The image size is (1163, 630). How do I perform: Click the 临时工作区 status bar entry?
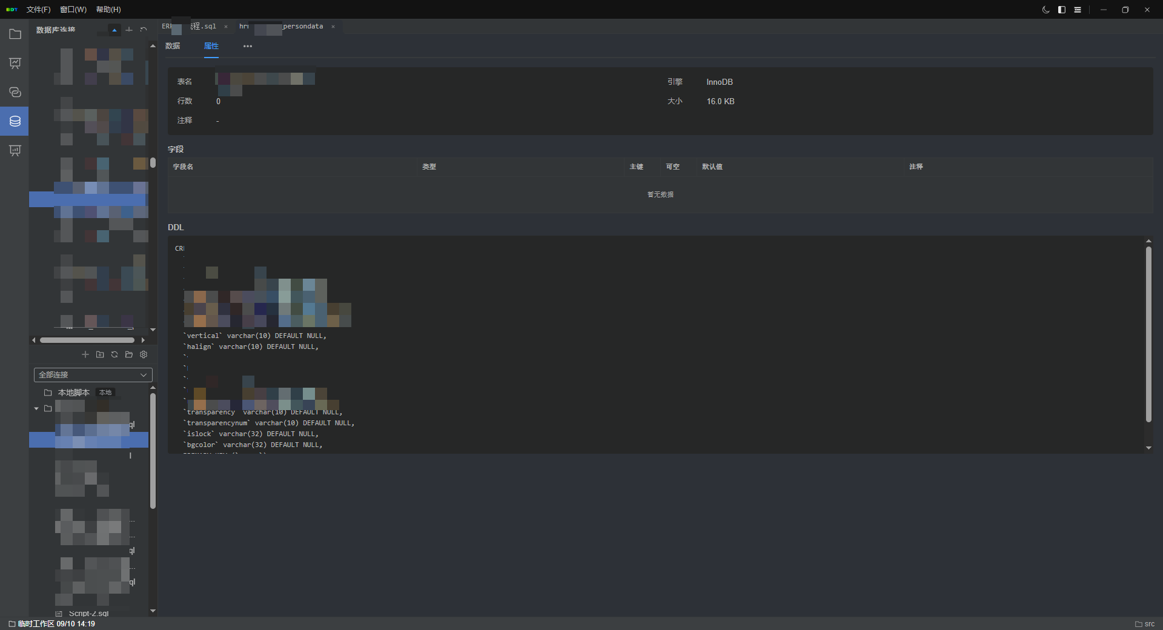click(x=52, y=624)
